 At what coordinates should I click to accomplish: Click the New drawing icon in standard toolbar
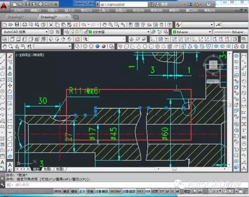tap(4, 24)
